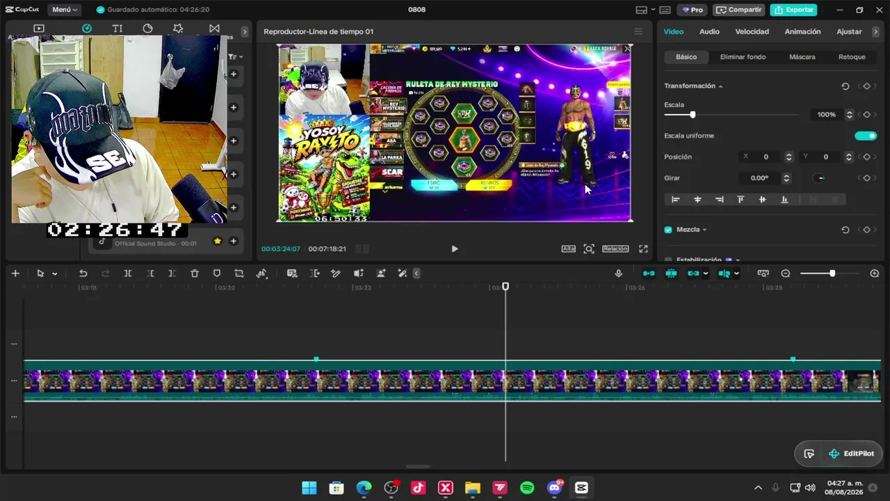Toggle auto snapping in timeline toolbar
This screenshot has width=890, height=501.
pos(671,273)
